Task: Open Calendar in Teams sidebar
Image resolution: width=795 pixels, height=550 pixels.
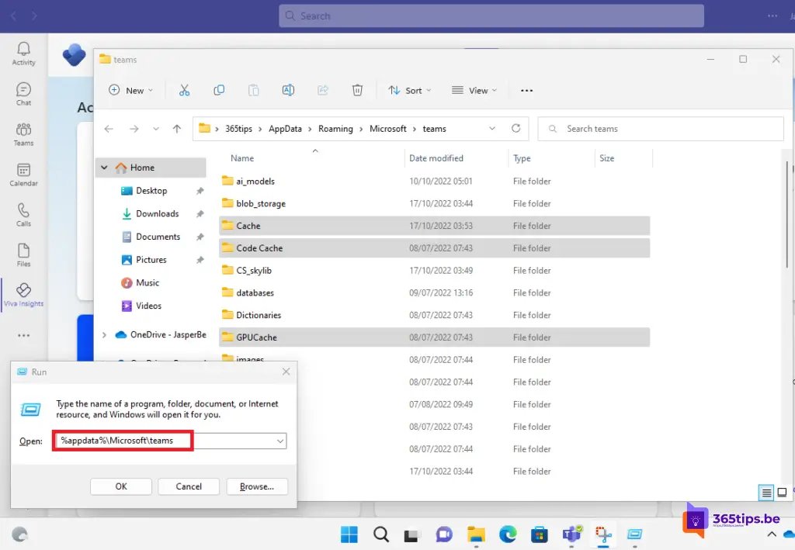Action: coord(23,175)
